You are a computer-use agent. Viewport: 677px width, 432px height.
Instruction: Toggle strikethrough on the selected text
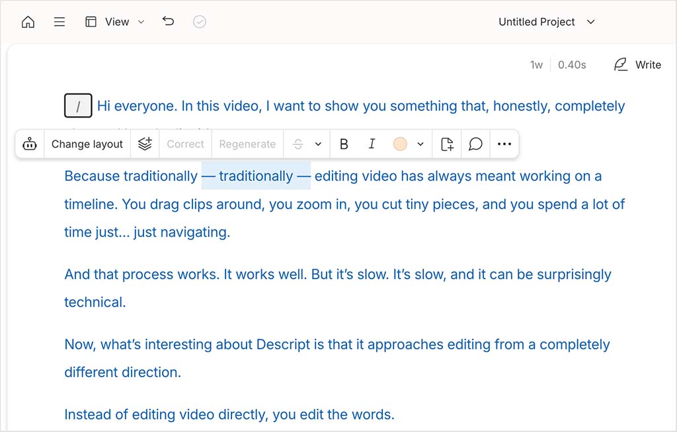tap(298, 144)
